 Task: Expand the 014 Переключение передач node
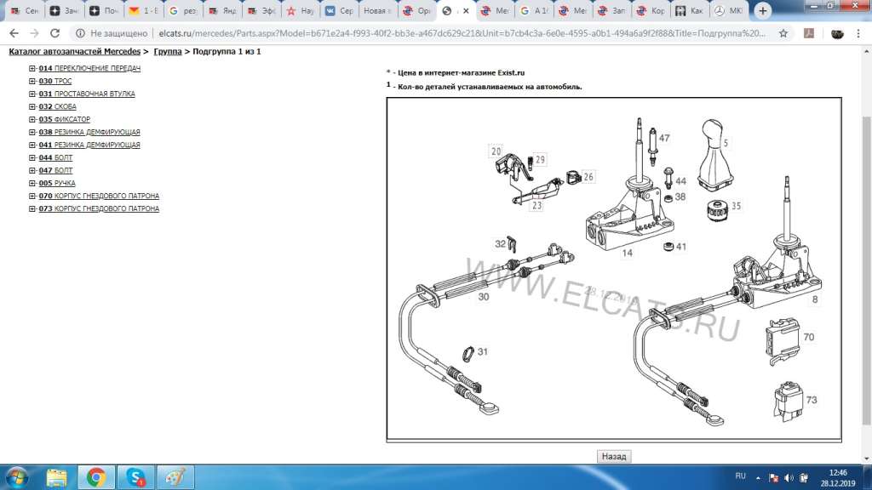(x=32, y=68)
